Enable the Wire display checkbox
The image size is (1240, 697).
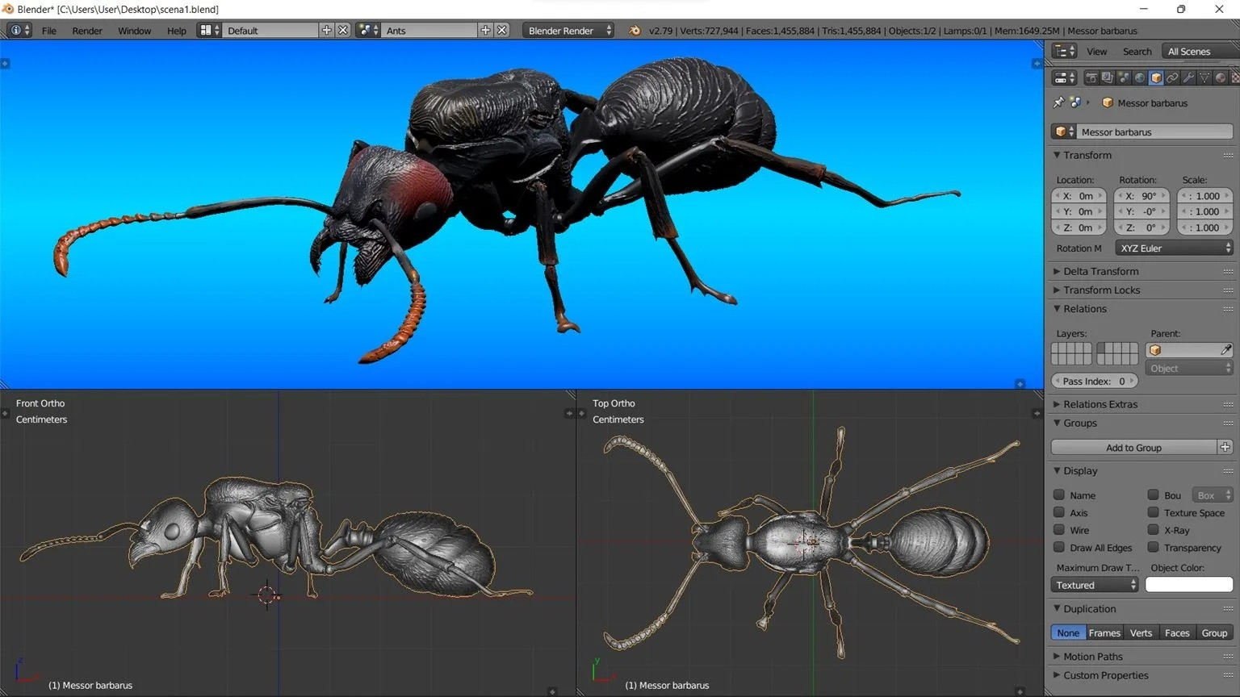pos(1058,530)
